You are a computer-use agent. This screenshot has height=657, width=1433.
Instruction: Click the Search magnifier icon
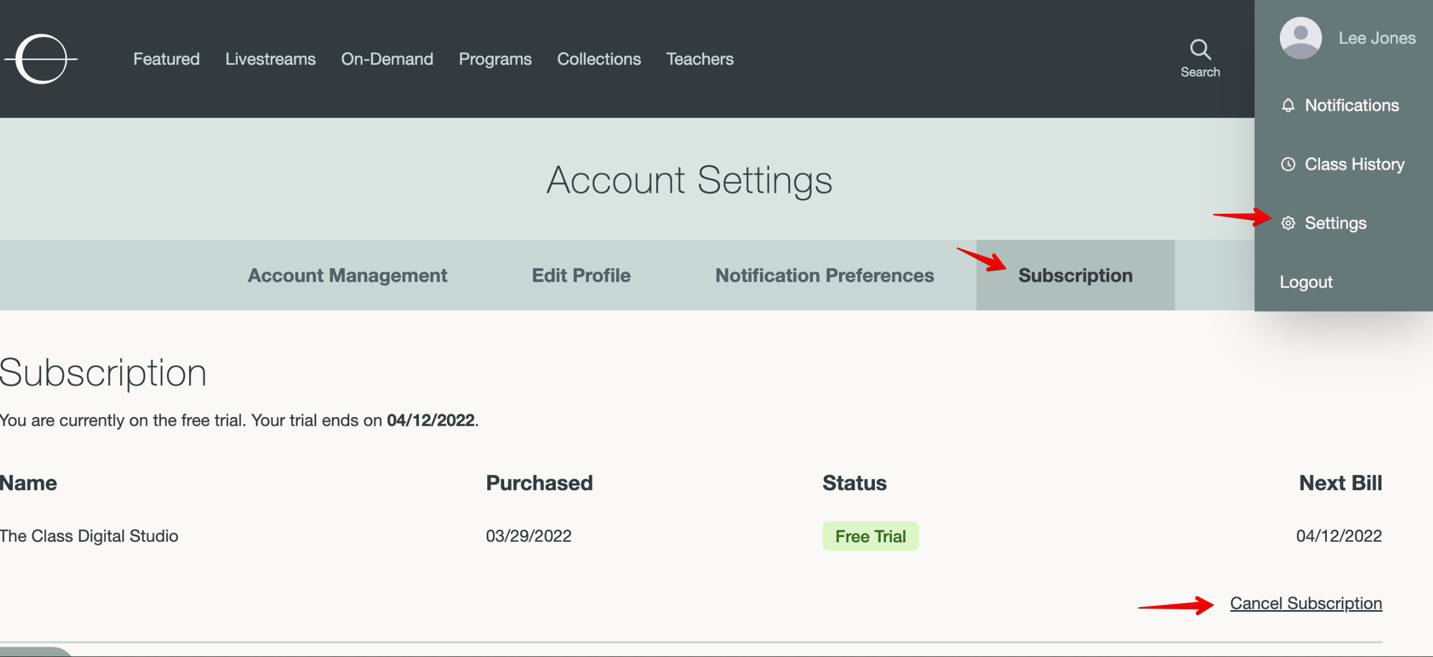1200,50
